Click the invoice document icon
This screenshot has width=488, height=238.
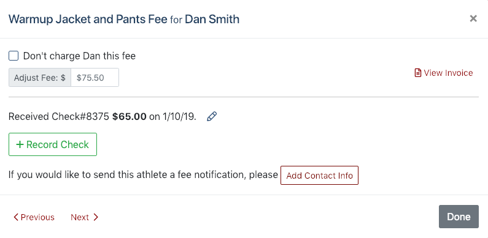[417, 73]
